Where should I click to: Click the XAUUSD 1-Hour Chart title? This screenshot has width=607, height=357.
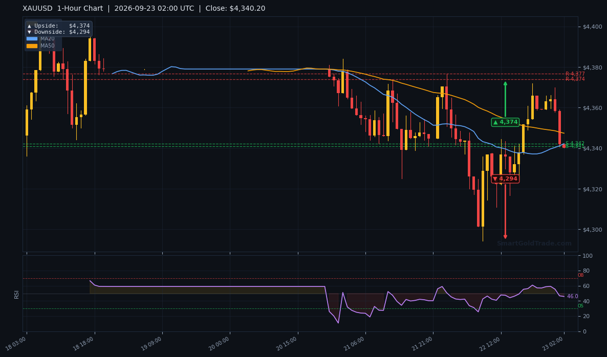[63, 9]
